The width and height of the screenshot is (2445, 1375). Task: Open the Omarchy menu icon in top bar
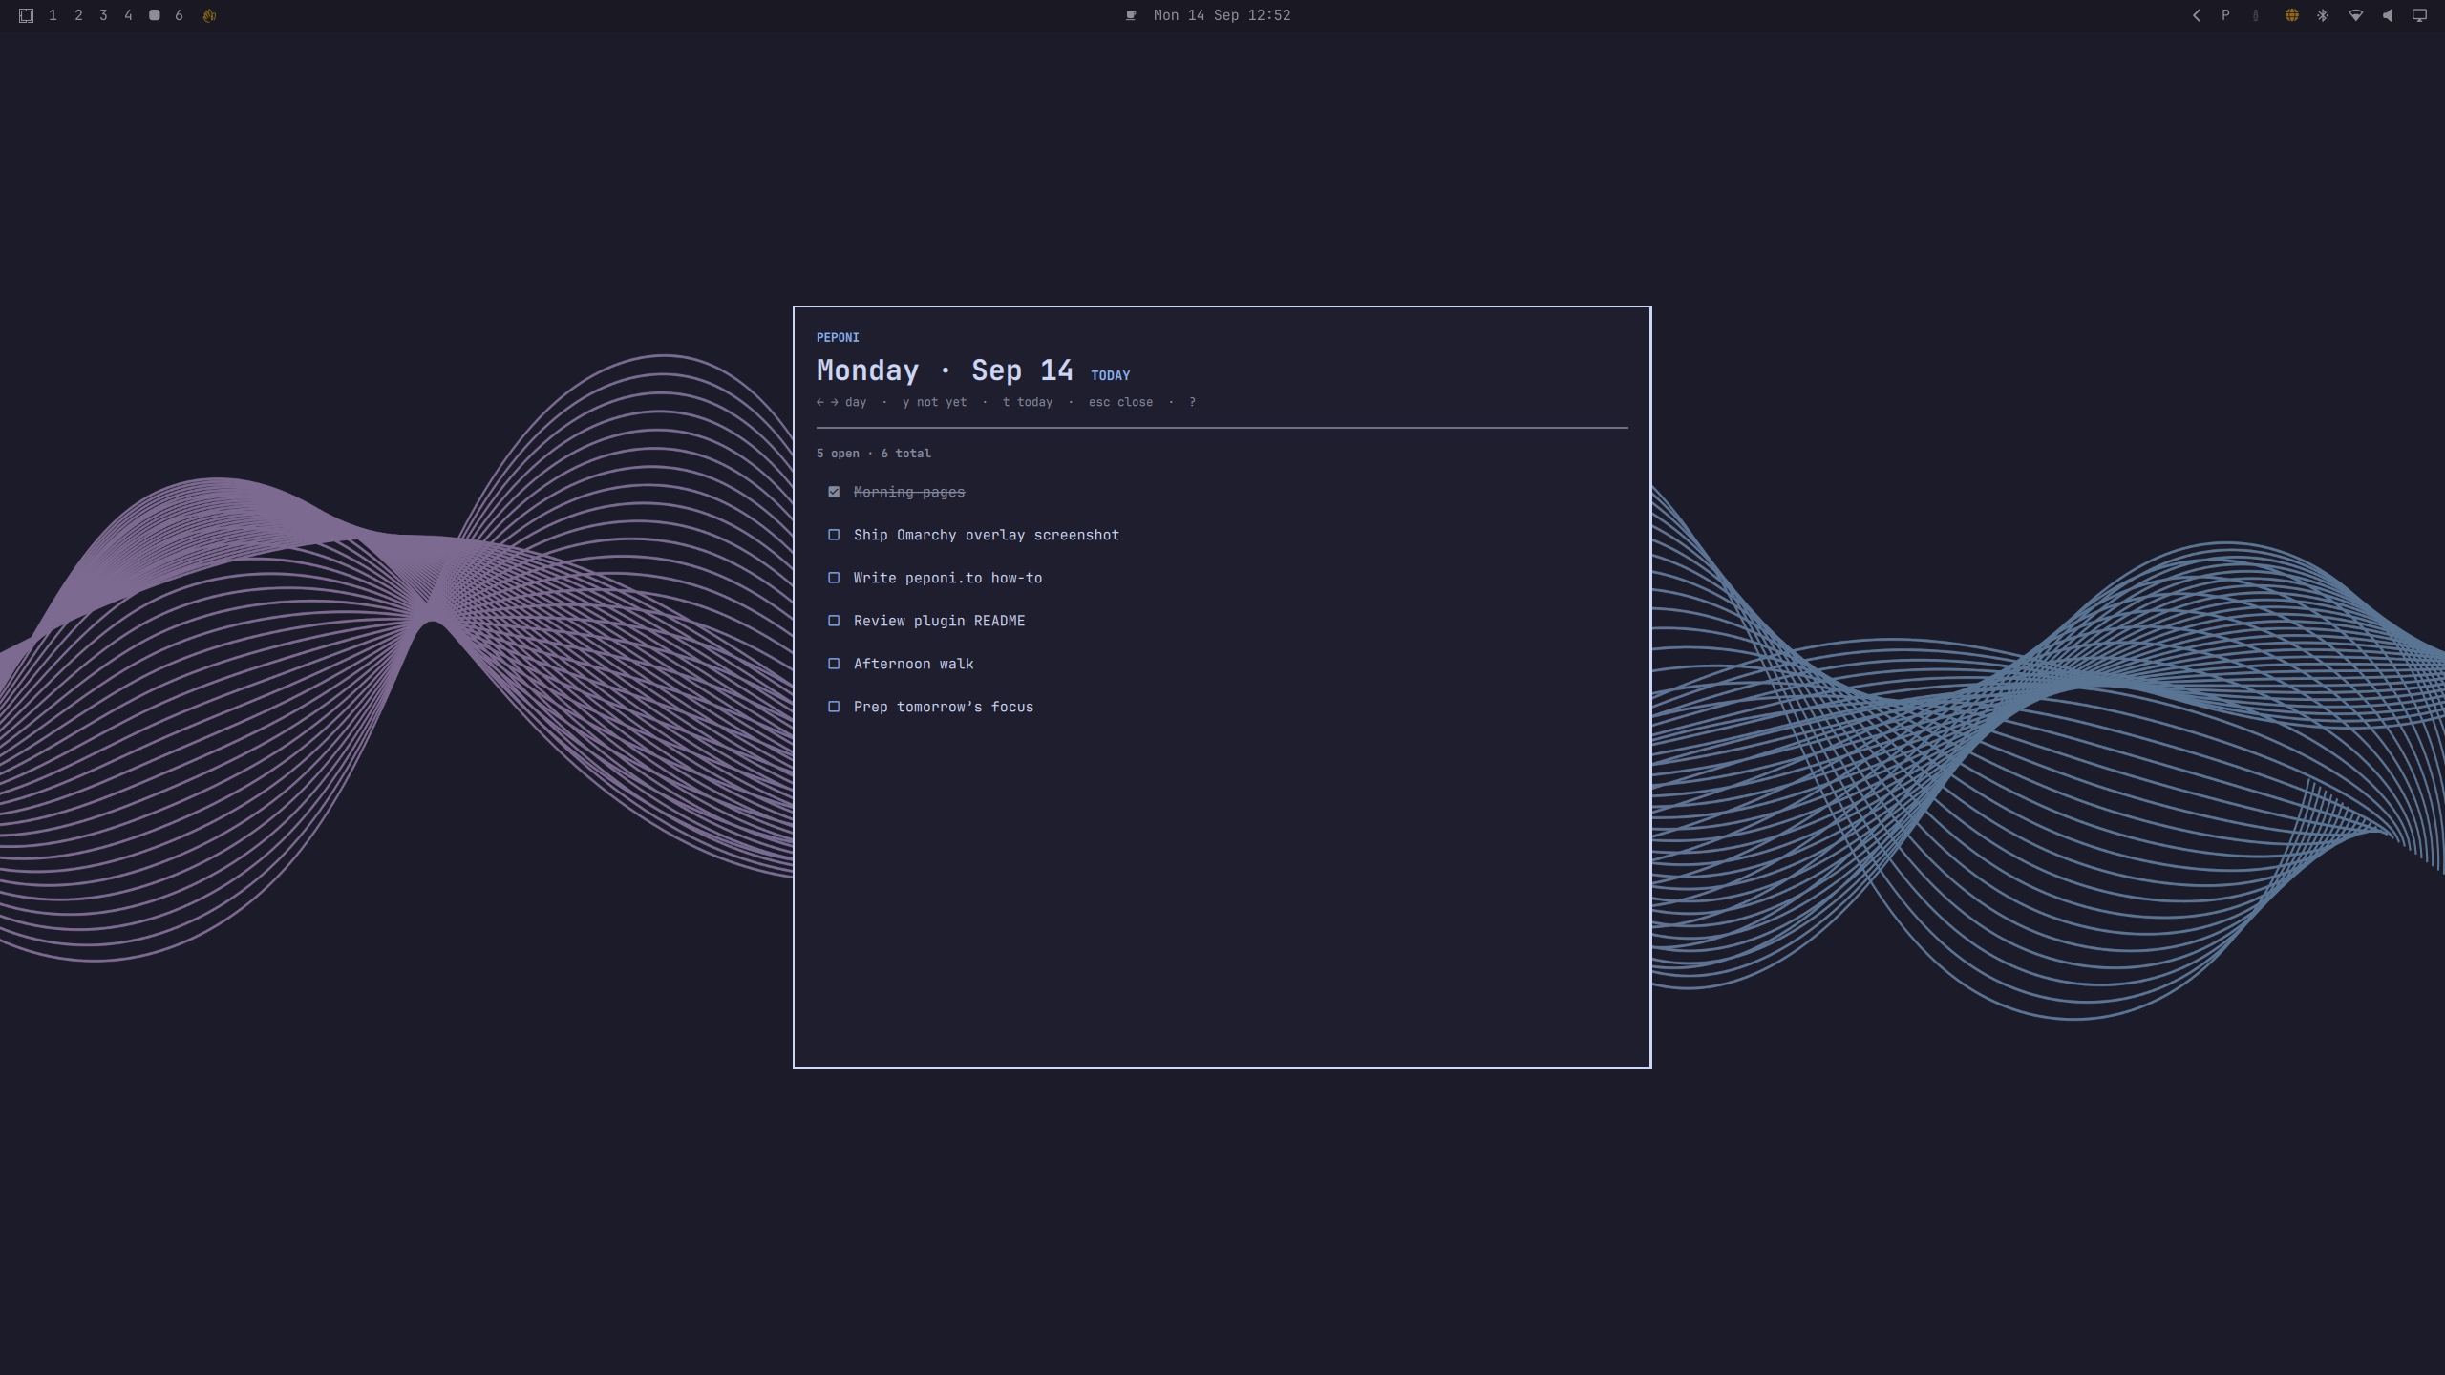coord(26,15)
